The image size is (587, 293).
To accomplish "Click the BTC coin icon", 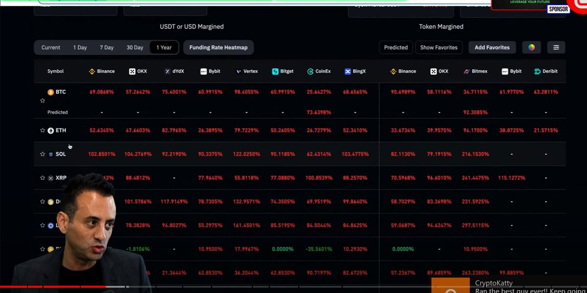I will (x=51, y=92).
